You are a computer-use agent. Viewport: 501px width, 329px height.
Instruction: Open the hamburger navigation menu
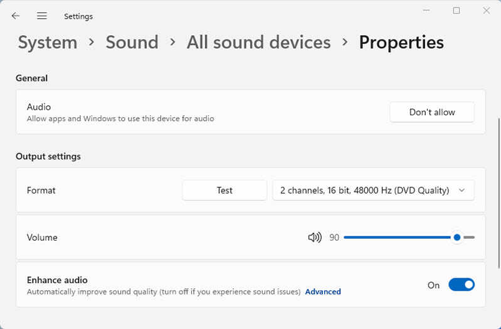(x=42, y=16)
